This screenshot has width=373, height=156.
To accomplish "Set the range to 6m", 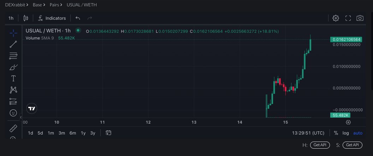I will (x=73, y=133).
